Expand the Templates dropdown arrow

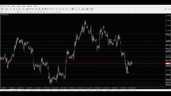coord(93,9)
